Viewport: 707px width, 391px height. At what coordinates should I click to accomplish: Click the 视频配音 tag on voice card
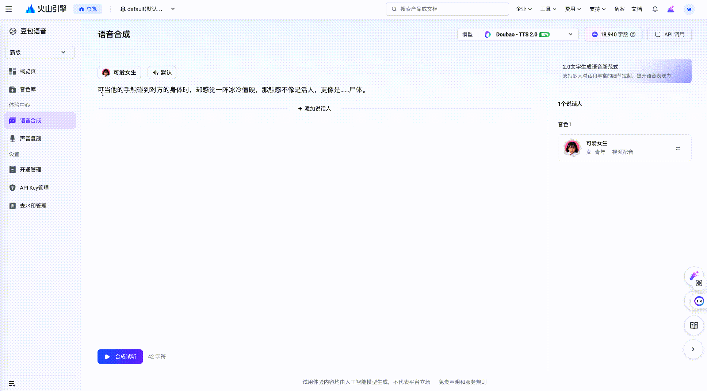(623, 152)
